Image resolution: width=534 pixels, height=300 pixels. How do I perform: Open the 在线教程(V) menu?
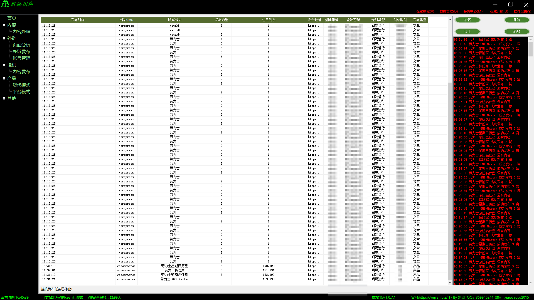pyautogui.click(x=425, y=11)
